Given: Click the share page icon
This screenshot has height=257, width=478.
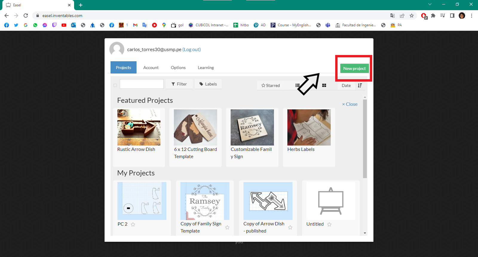Looking at the screenshot, I should pos(402,16).
